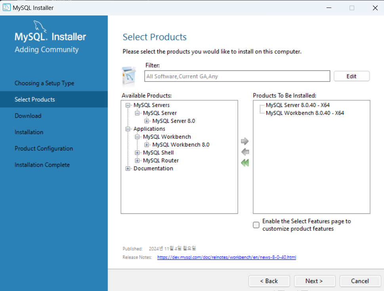Screen dimensions: 384x291
Task: Select the MySQL Router tree label
Action: click(x=161, y=161)
